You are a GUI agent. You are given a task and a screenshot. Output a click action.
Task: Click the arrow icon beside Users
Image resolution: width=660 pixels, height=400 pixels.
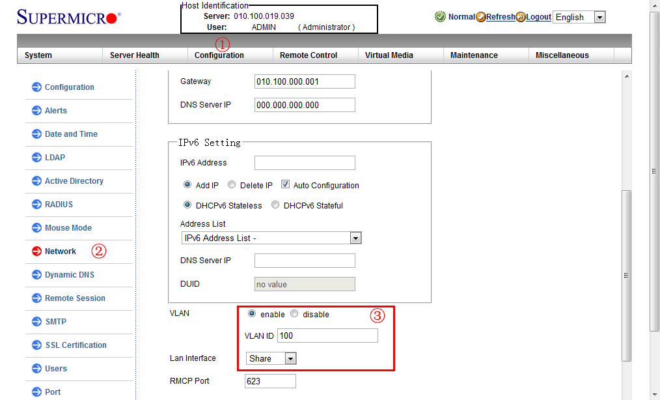36,368
